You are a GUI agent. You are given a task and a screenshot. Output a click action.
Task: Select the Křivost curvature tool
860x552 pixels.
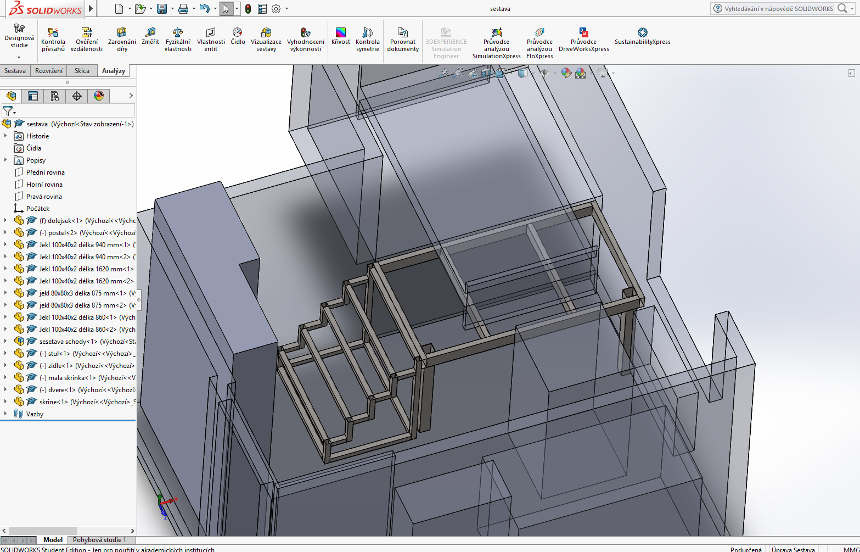(340, 36)
